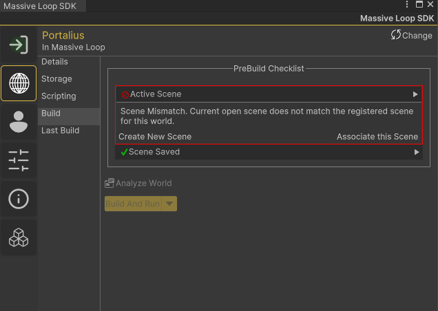This screenshot has width=438, height=311.
Task: Collapse the Active Scene arrow
Action: [x=415, y=94]
